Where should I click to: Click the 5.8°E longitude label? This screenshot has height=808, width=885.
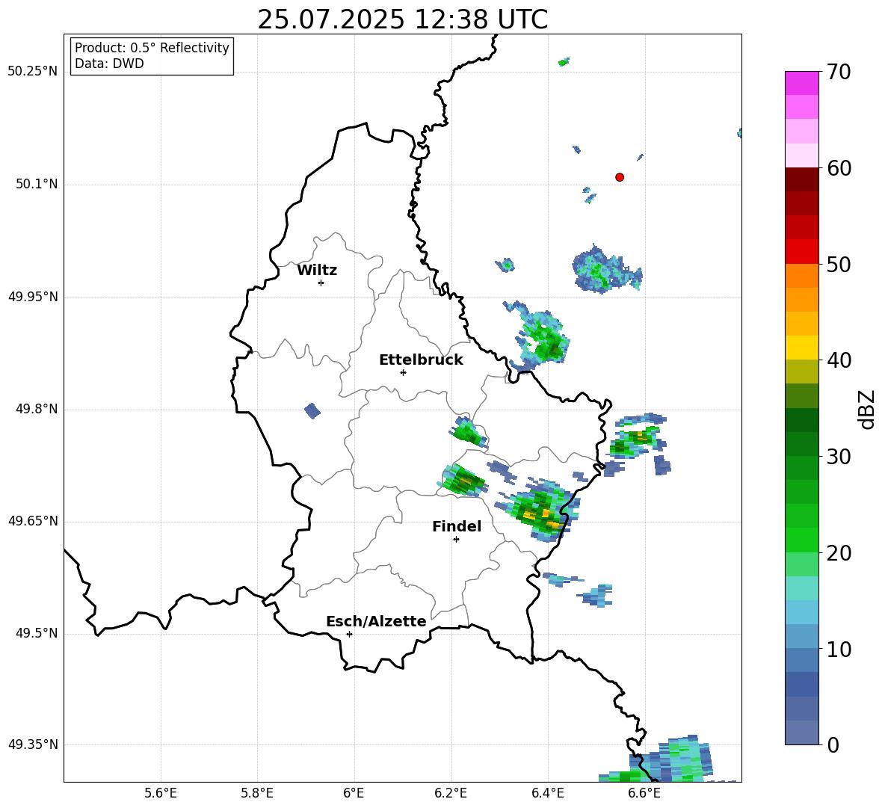point(257,793)
